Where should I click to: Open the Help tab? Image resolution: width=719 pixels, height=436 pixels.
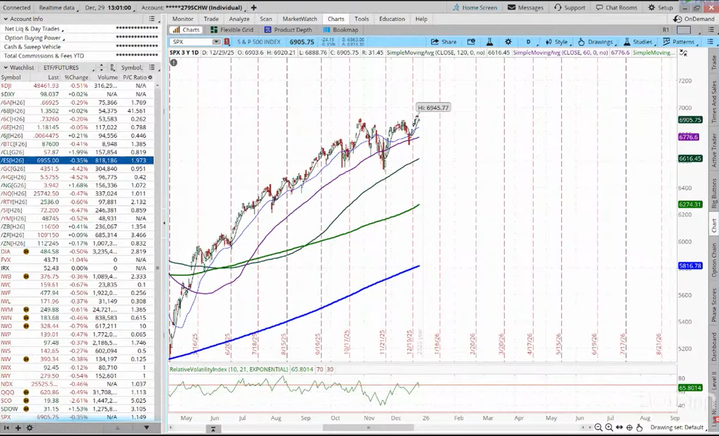tap(421, 19)
